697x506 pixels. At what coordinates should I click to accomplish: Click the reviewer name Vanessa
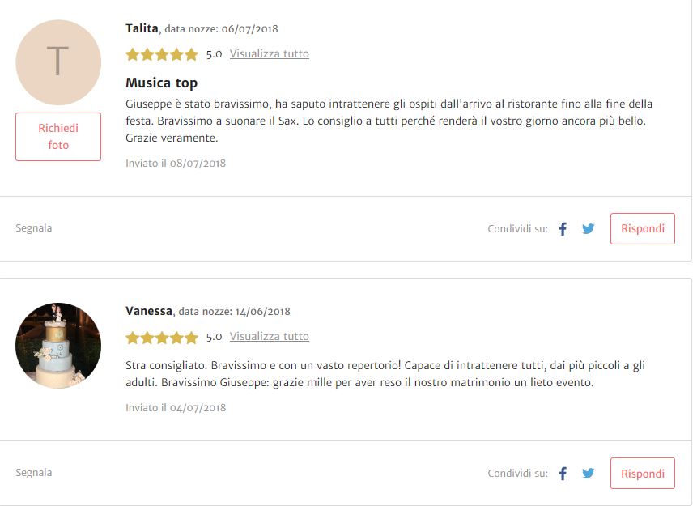149,311
